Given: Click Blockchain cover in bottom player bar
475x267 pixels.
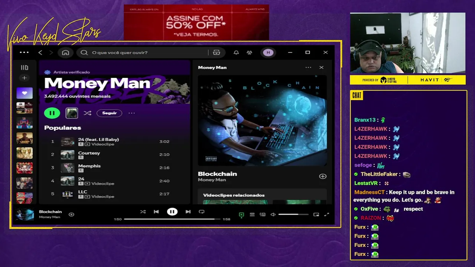Looking at the screenshot, I should pos(25,214).
